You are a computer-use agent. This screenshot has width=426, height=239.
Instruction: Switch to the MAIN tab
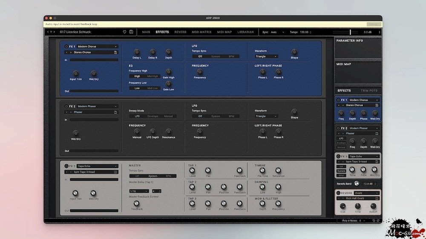[x=146, y=32]
